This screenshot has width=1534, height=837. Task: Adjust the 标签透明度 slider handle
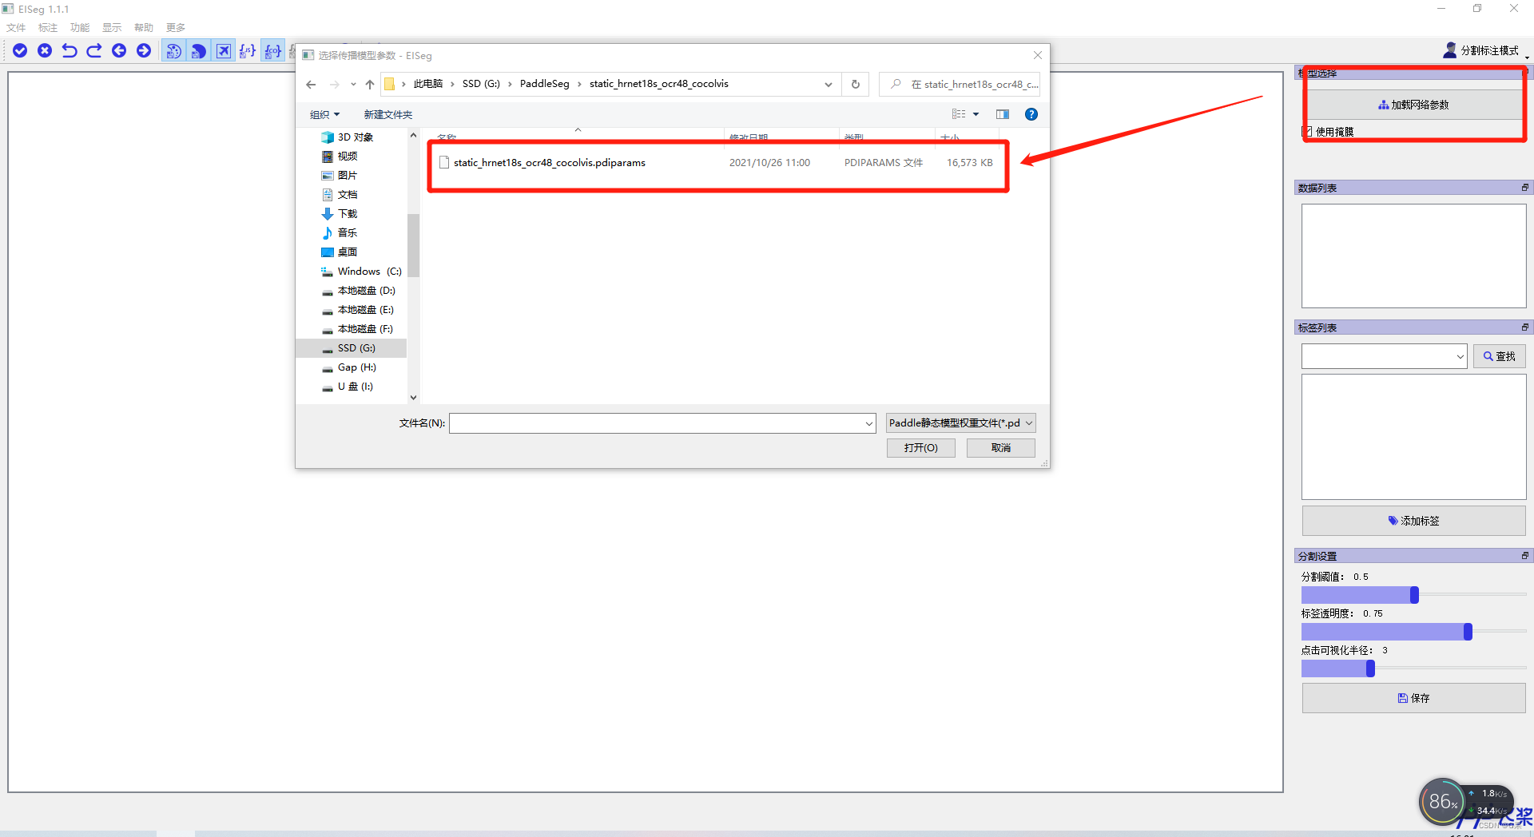(1468, 632)
